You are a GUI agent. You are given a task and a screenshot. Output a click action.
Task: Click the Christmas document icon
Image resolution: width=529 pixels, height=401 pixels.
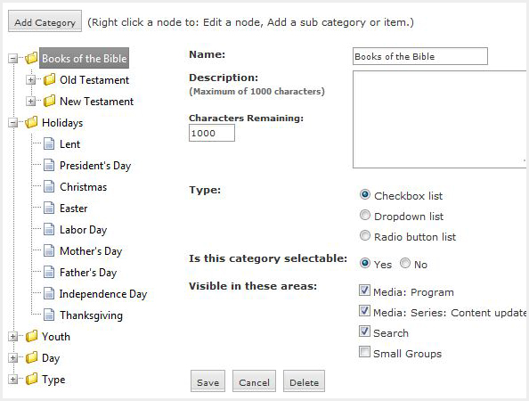coord(49,186)
